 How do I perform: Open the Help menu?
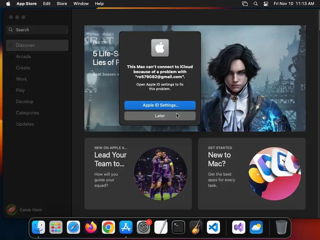click(99, 3)
